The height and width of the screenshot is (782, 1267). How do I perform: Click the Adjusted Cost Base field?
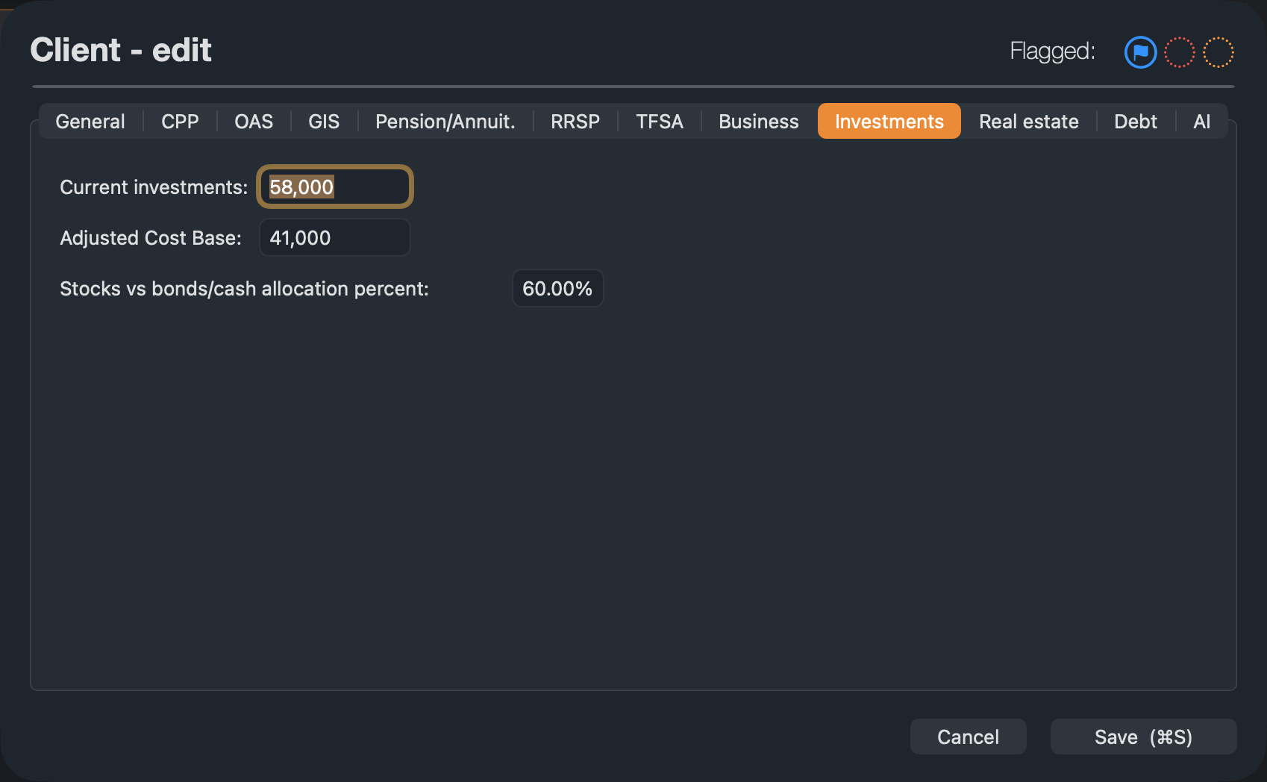pos(335,237)
